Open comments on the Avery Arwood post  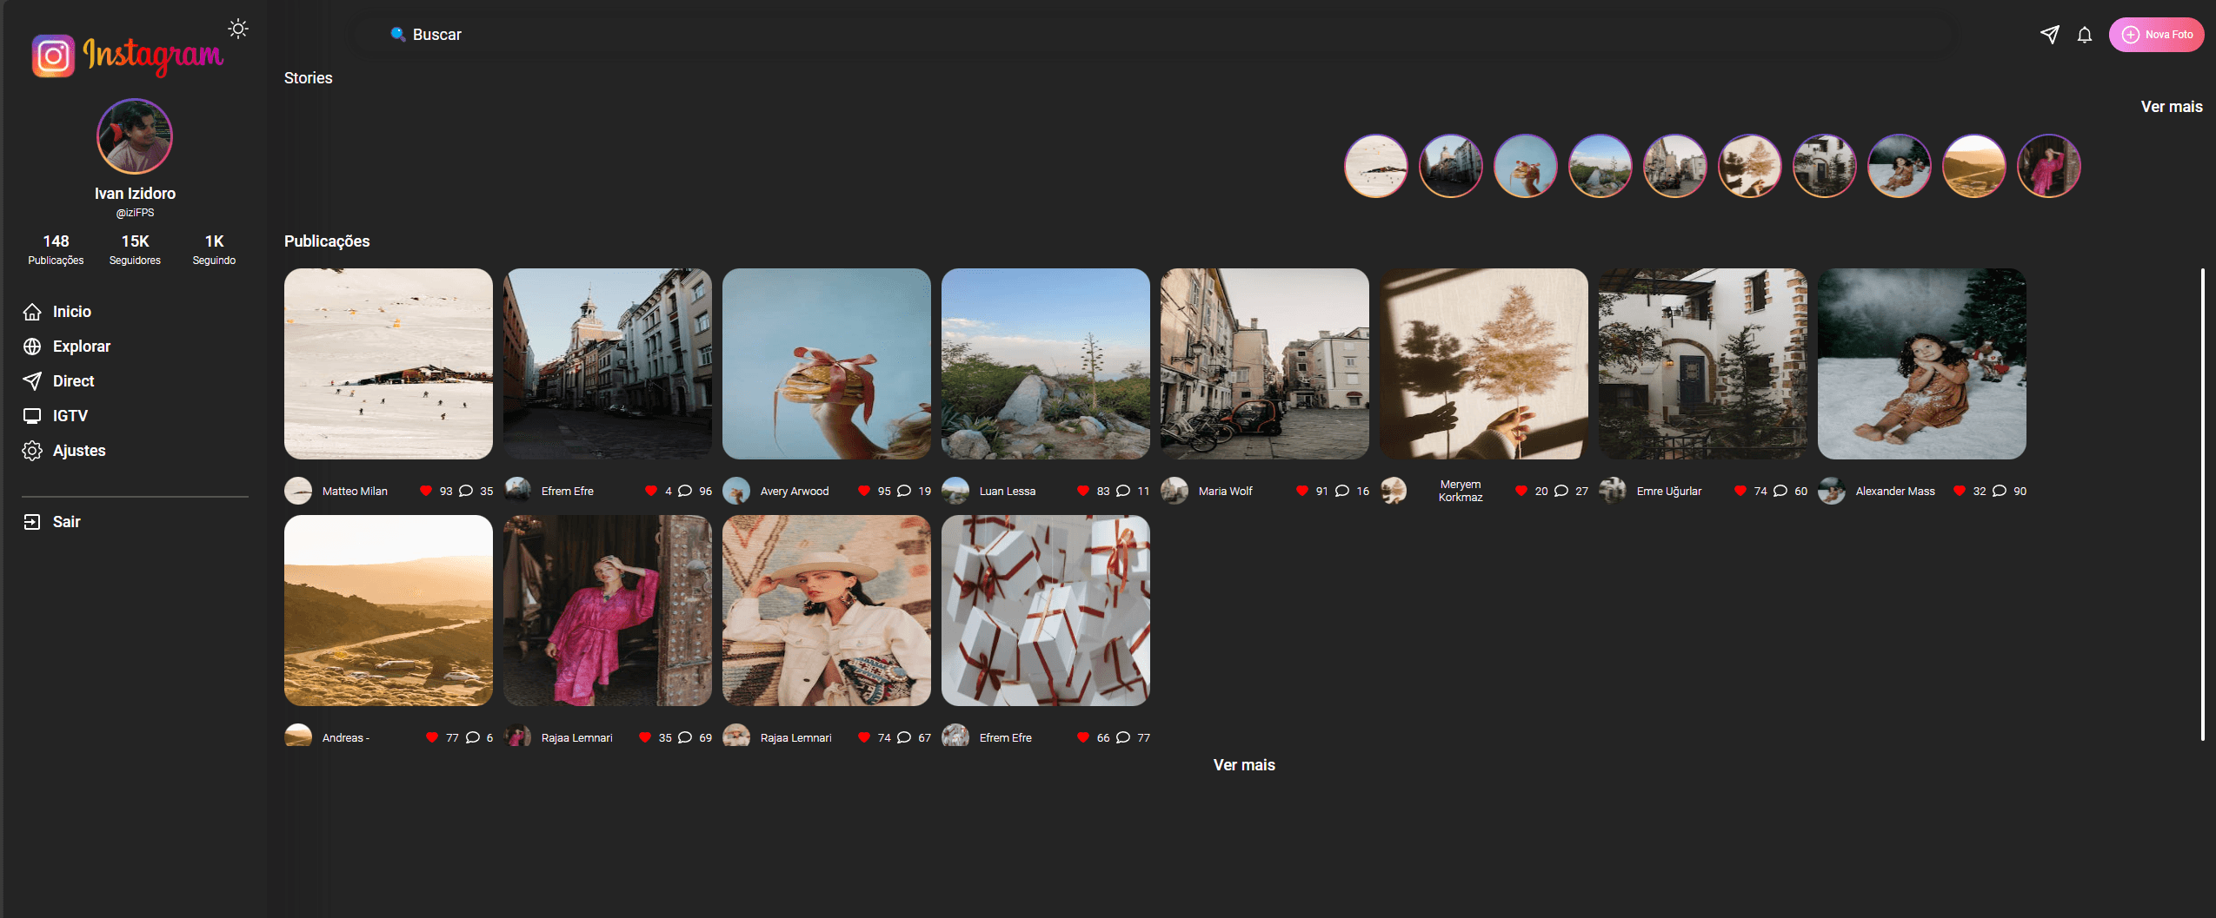tap(904, 491)
